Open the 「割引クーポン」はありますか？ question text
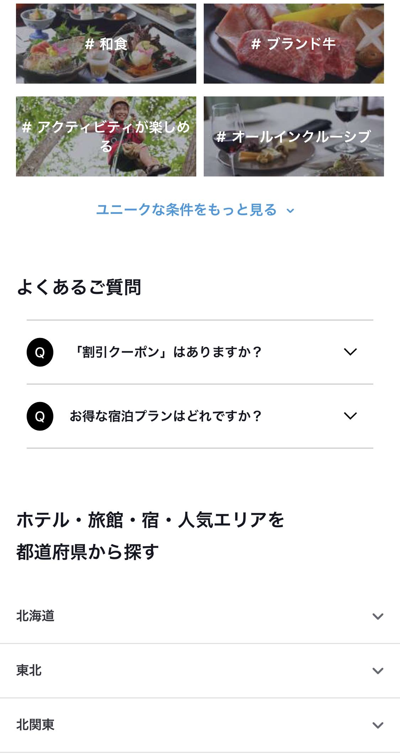Viewport: 400px width, 755px height. pyautogui.click(x=168, y=352)
